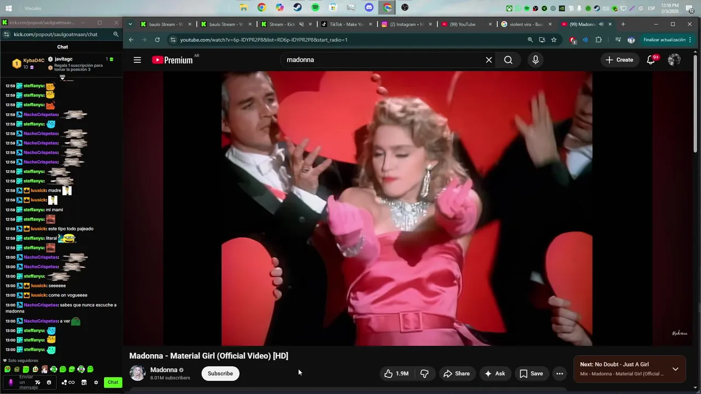Open the Kick chat settings gear
The height and width of the screenshot is (394, 701).
coord(96,383)
